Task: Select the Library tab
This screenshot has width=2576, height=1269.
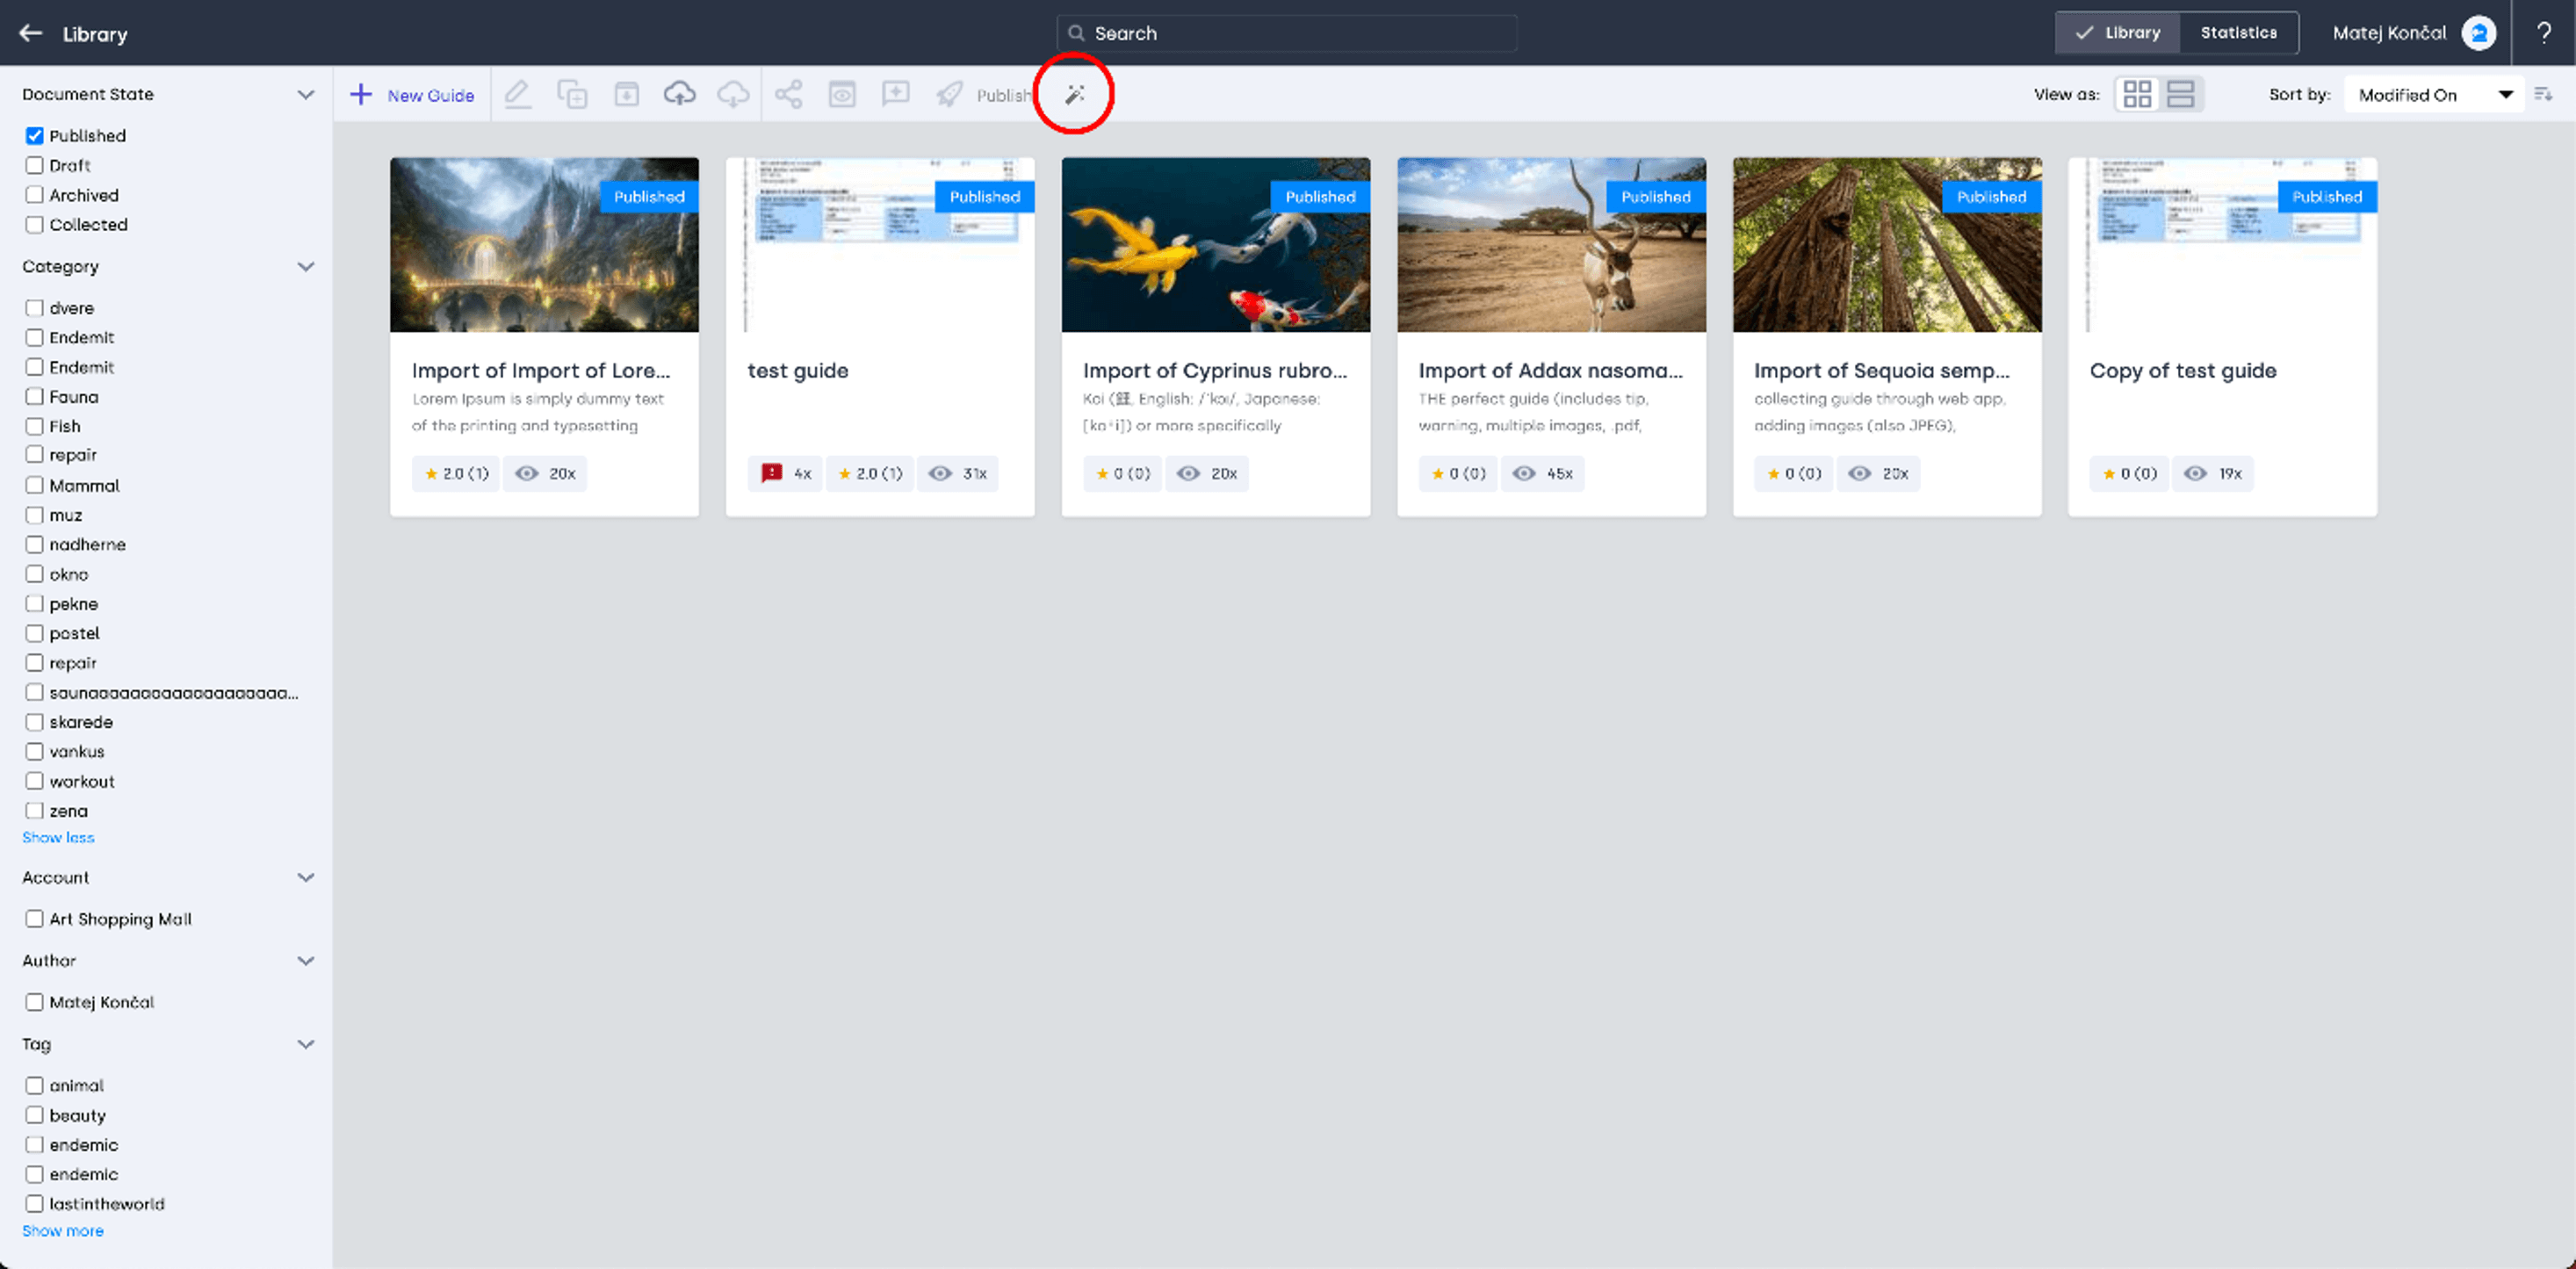Action: (2118, 33)
